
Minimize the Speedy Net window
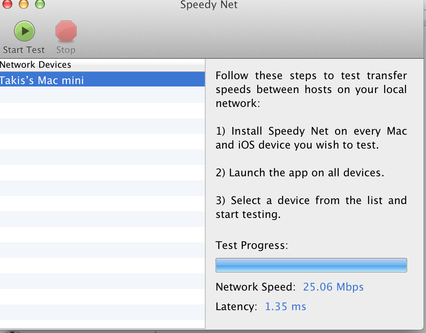click(x=24, y=4)
